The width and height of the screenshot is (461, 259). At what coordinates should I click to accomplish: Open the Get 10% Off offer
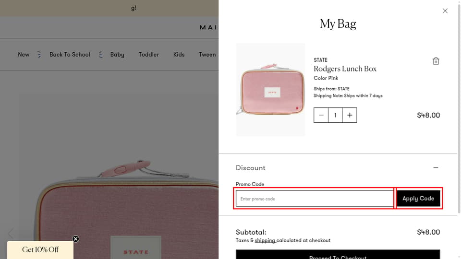[x=40, y=250]
